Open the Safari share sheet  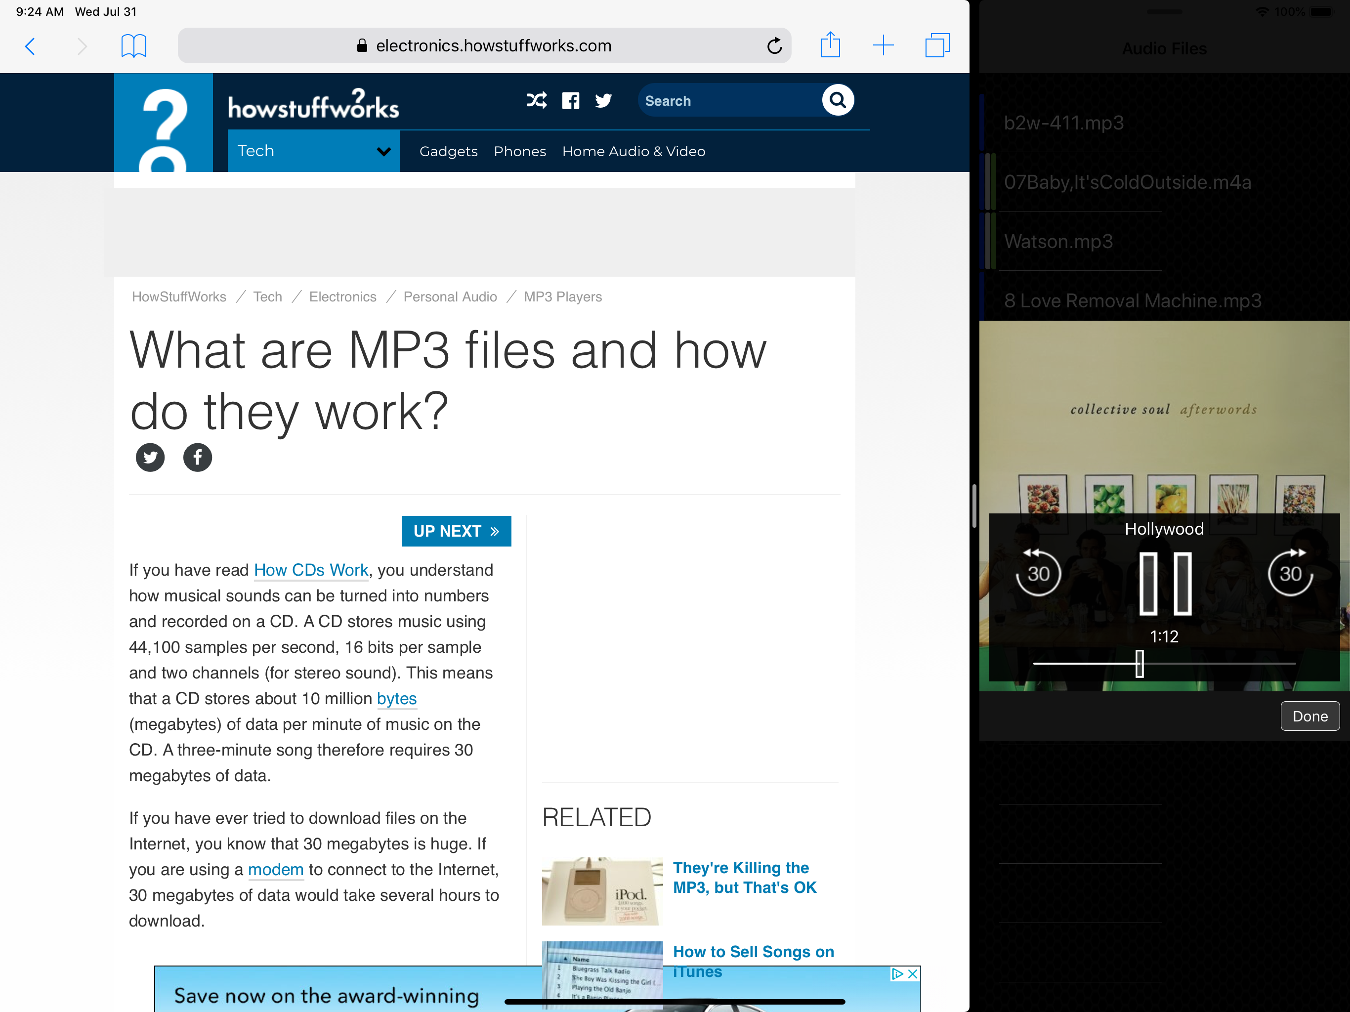[x=830, y=44]
